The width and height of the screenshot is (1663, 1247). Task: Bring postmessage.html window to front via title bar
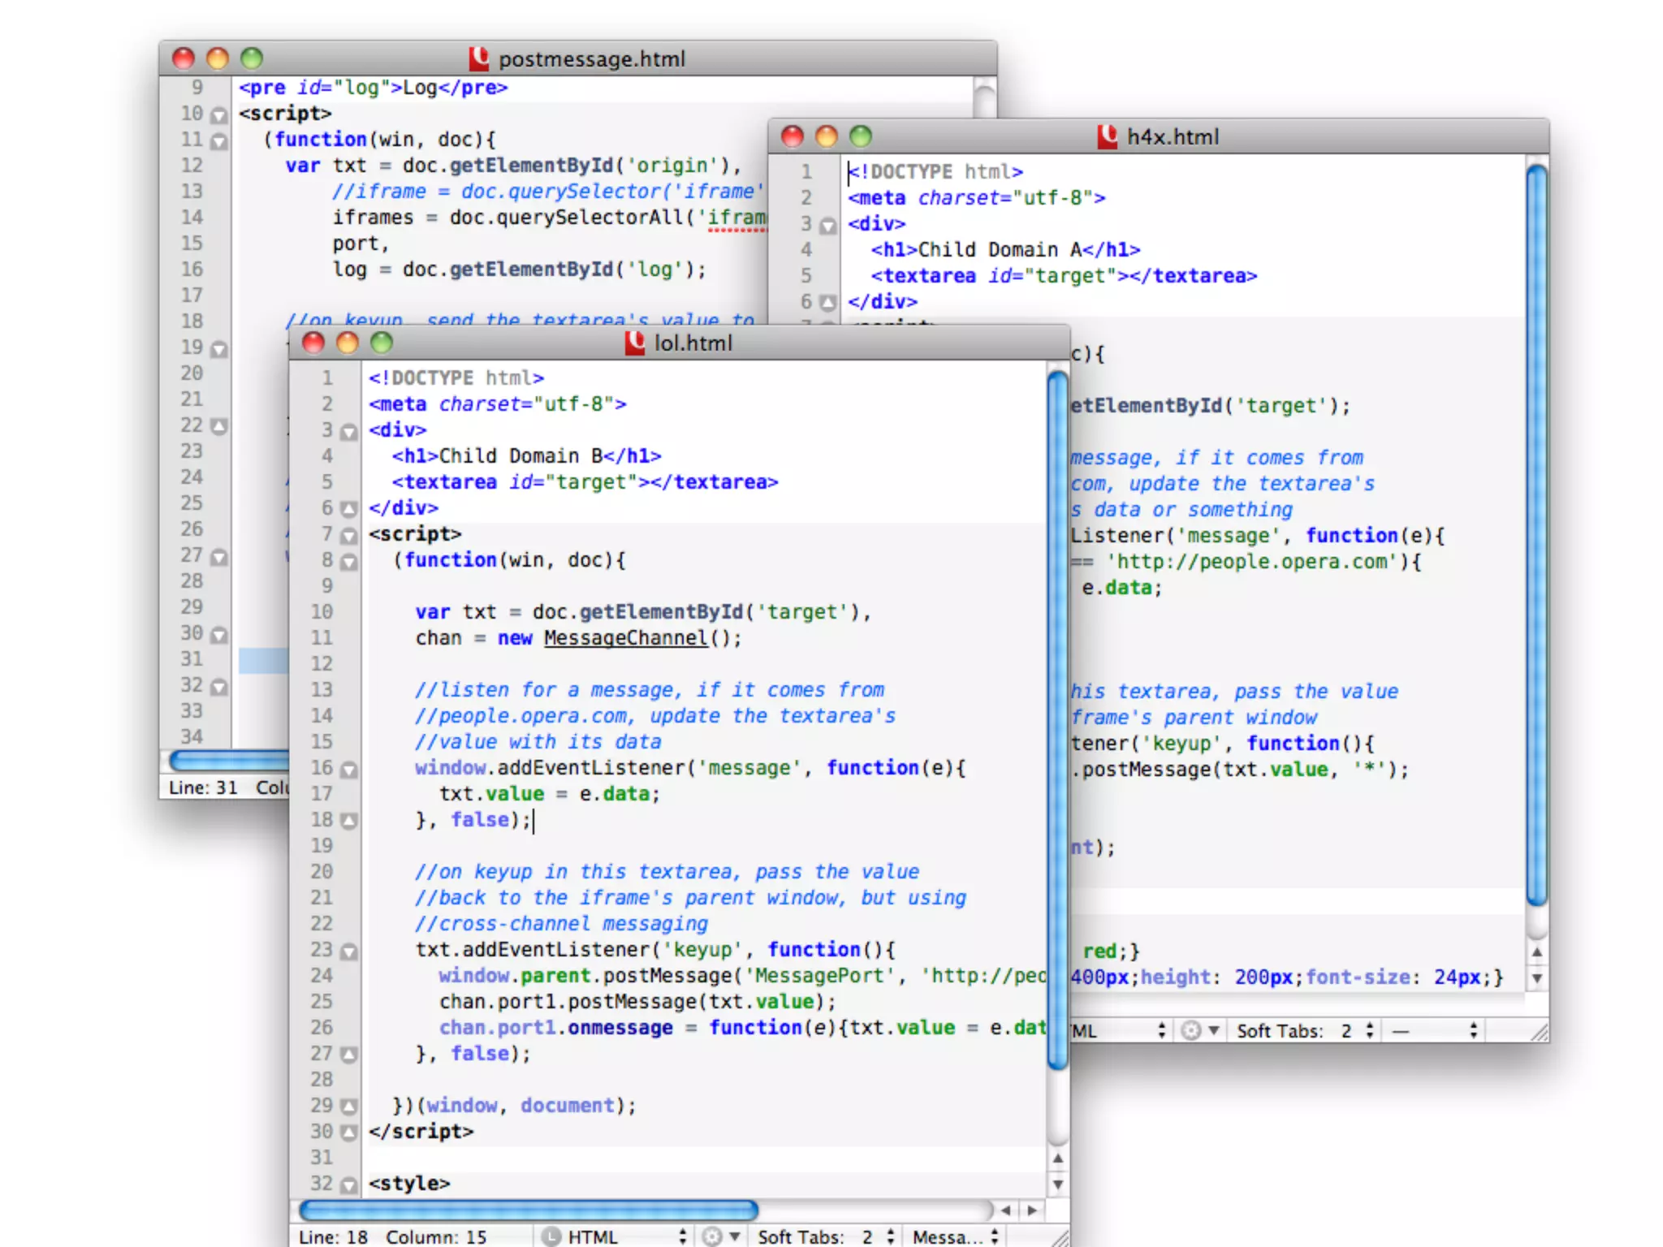(x=591, y=58)
